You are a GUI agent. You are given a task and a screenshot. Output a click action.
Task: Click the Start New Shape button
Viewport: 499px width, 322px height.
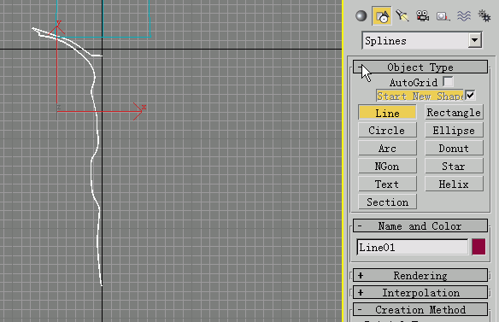420,96
